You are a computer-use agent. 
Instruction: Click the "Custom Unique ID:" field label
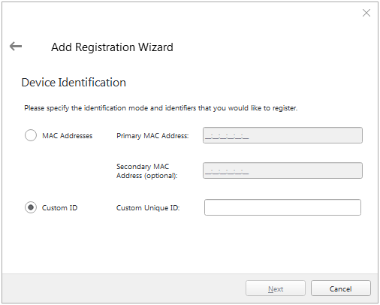coord(148,208)
